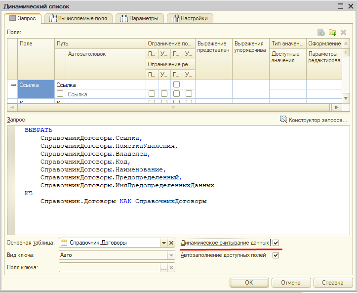This screenshot has height=293, width=357.
Task: Uncheck Автозаполнение доступных полей
Action: (276, 255)
